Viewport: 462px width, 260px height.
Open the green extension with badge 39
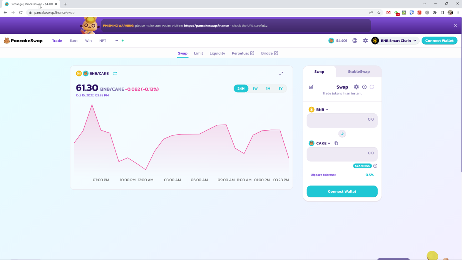[397, 13]
